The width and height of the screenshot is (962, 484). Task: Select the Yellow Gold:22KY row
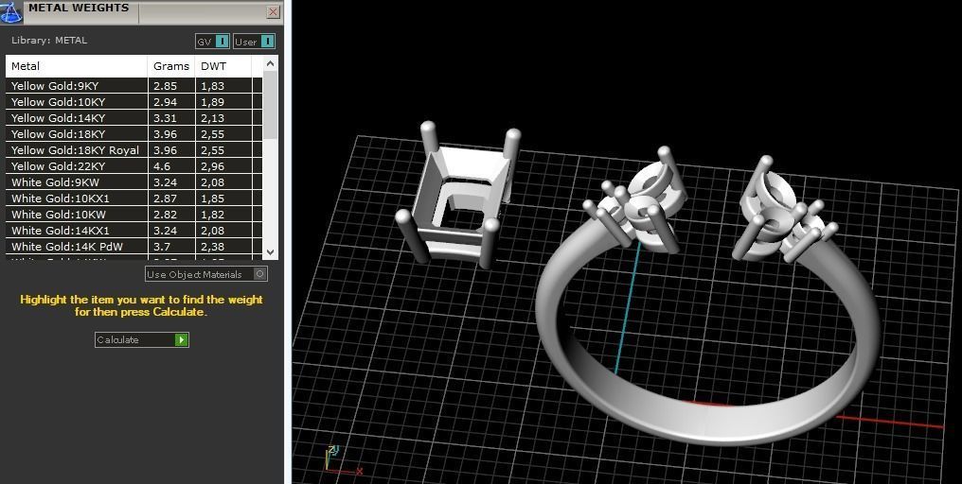(x=134, y=166)
